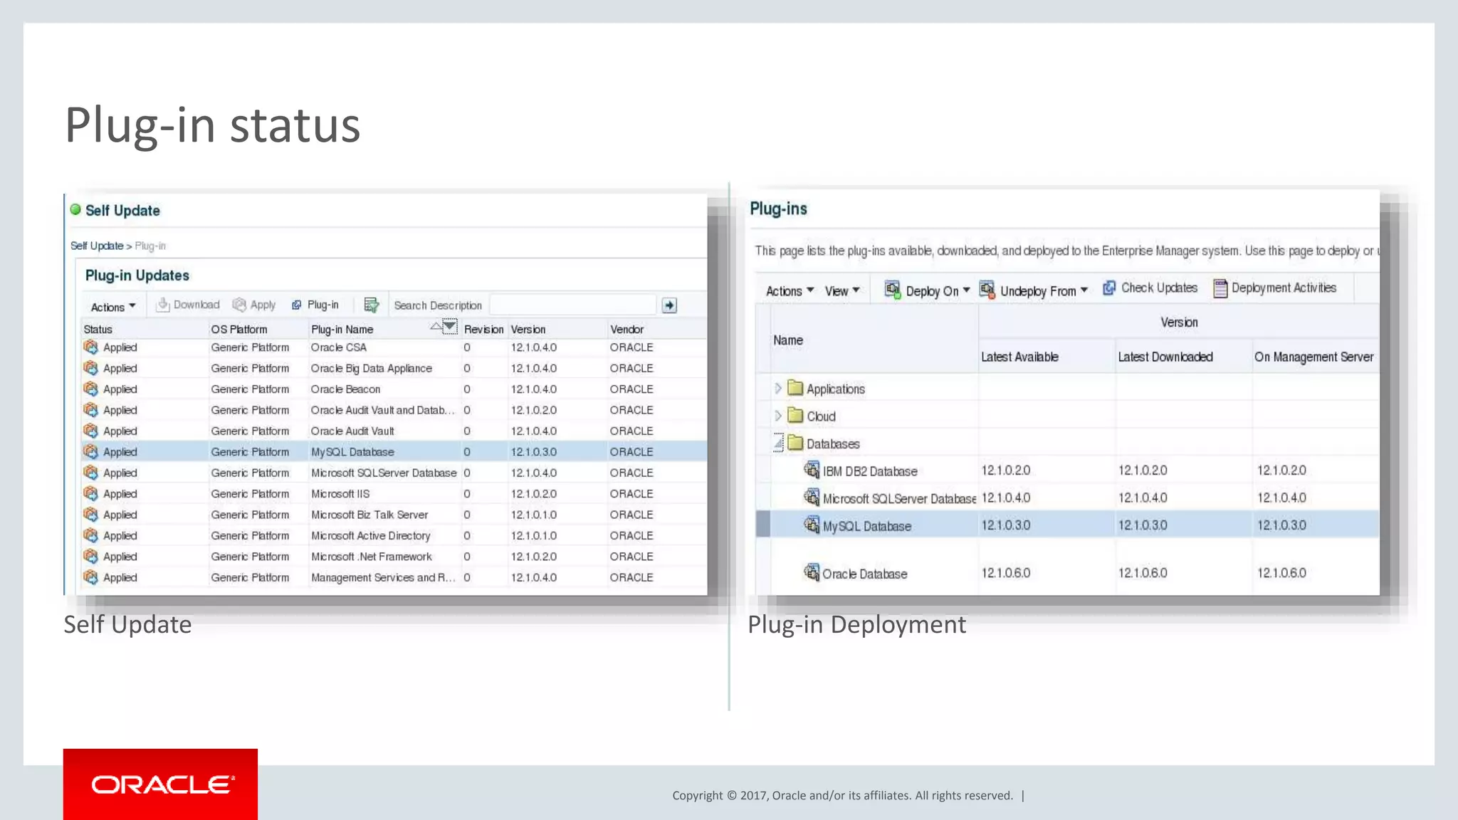The width and height of the screenshot is (1458, 820).
Task: Select Oracle Database in Plug-ins tree
Action: pyautogui.click(x=865, y=574)
